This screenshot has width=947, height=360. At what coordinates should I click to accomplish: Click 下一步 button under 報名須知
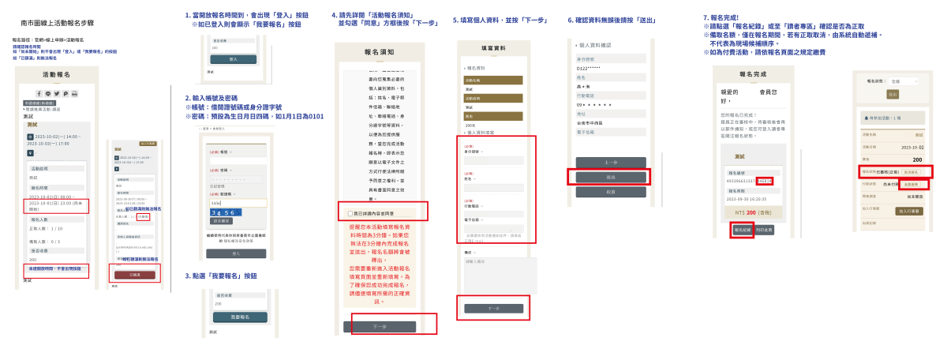coord(380,326)
